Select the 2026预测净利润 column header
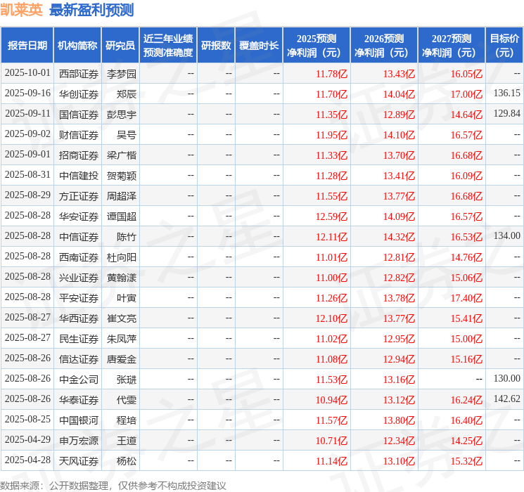Image resolution: width=524 pixels, height=492 pixels. click(x=384, y=46)
